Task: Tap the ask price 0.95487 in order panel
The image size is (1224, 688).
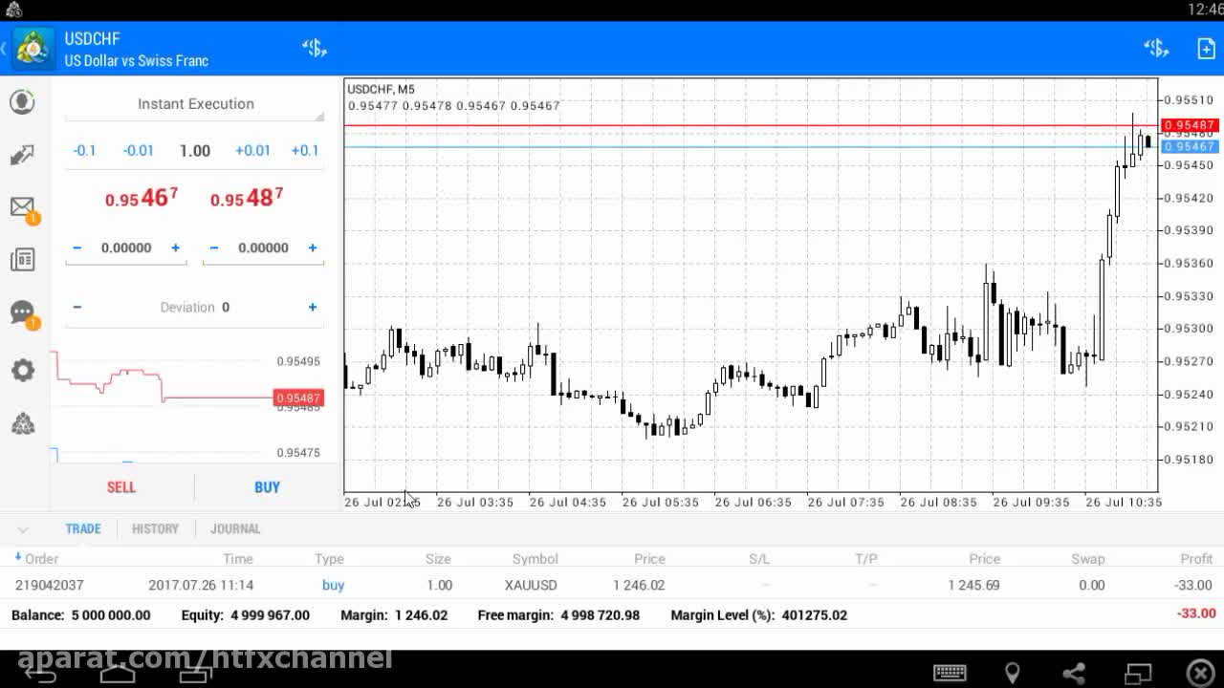Action: tap(247, 198)
